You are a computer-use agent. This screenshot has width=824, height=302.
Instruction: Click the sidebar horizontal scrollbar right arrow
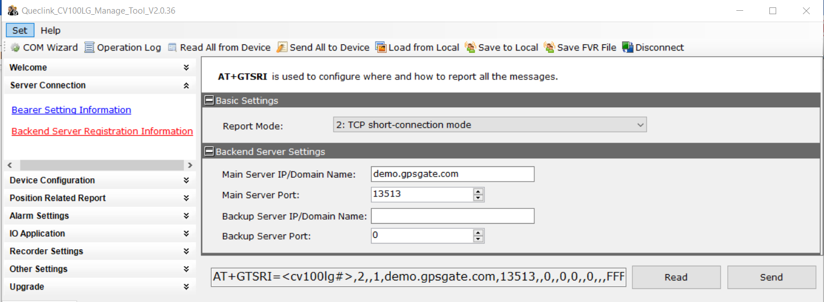pos(189,165)
